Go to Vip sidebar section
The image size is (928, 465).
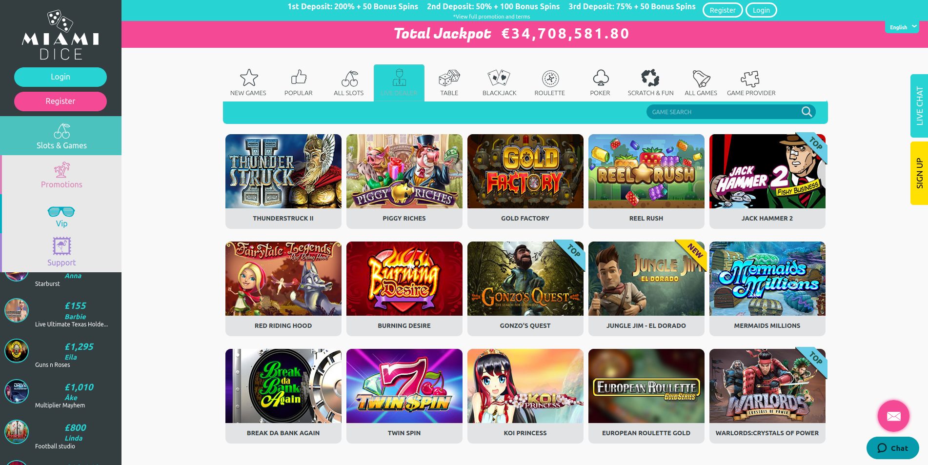(x=61, y=216)
